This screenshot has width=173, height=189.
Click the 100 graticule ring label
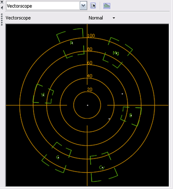click(91, 35)
